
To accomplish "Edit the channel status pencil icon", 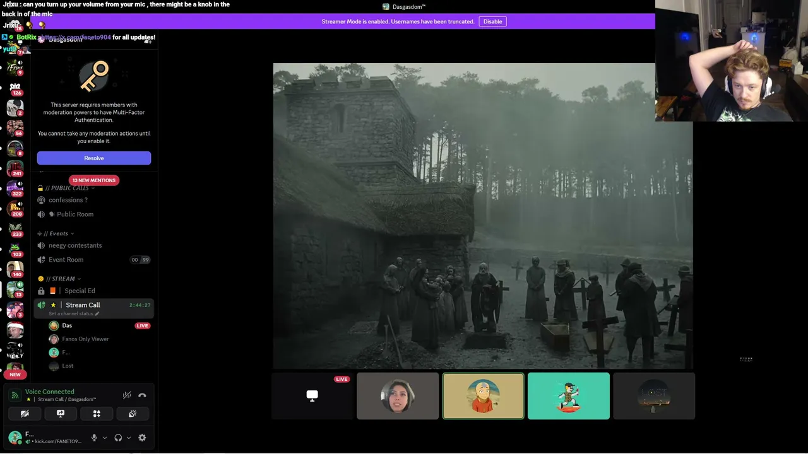I will click(97, 314).
